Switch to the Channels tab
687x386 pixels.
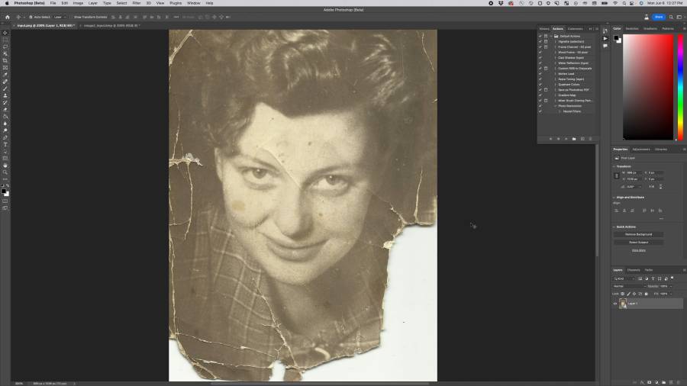click(x=634, y=270)
